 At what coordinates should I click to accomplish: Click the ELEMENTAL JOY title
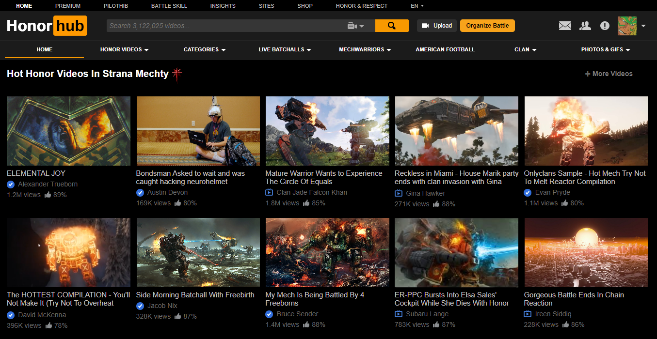[36, 173]
